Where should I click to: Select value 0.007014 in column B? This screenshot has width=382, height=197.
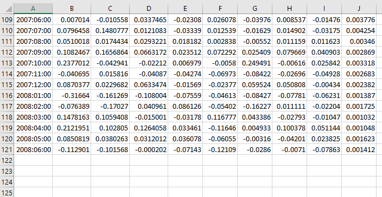[x=72, y=19]
